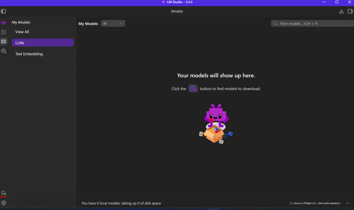354x210 pixels.
Task: Select View All in My Models list
Action: [22, 32]
